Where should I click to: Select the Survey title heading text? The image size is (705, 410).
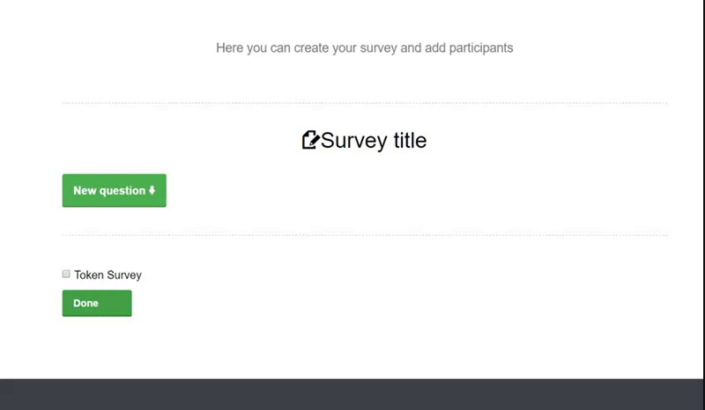tap(373, 140)
